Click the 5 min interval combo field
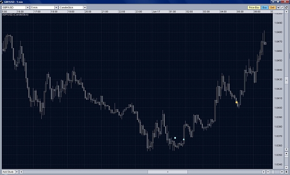 click(43, 7)
